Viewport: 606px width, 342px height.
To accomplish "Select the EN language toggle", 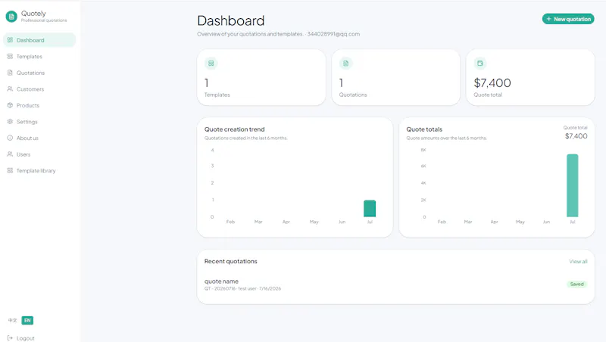I will tap(27, 320).
